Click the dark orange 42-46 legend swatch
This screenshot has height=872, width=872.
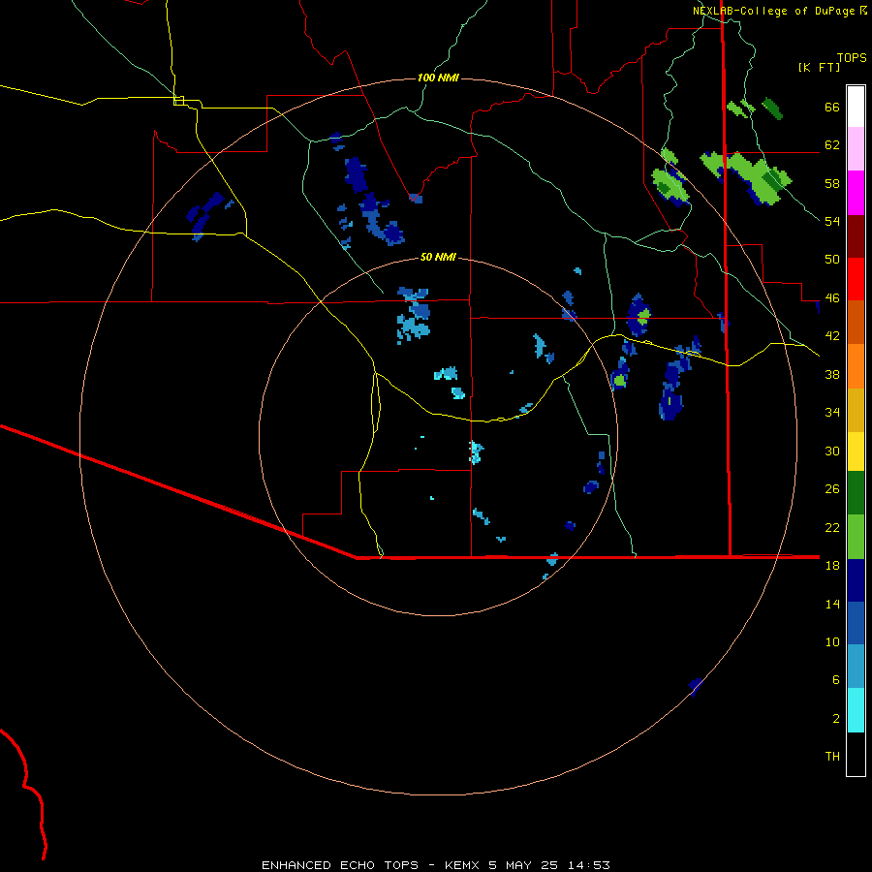coord(856,322)
